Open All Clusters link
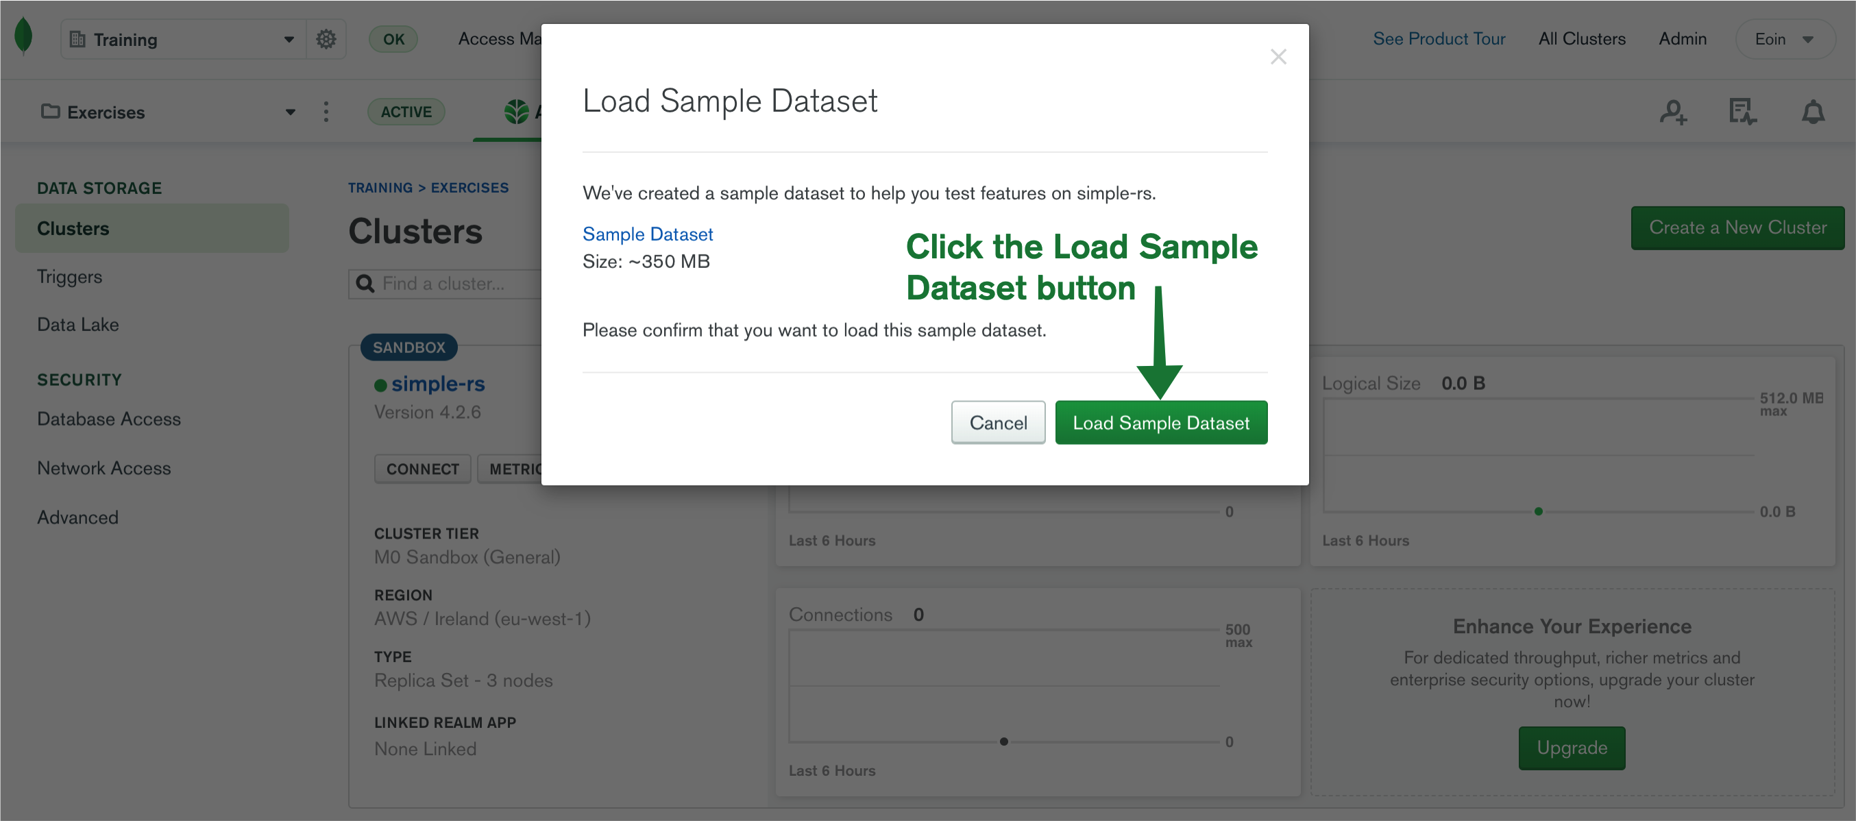The height and width of the screenshot is (821, 1856). pyautogui.click(x=1581, y=39)
